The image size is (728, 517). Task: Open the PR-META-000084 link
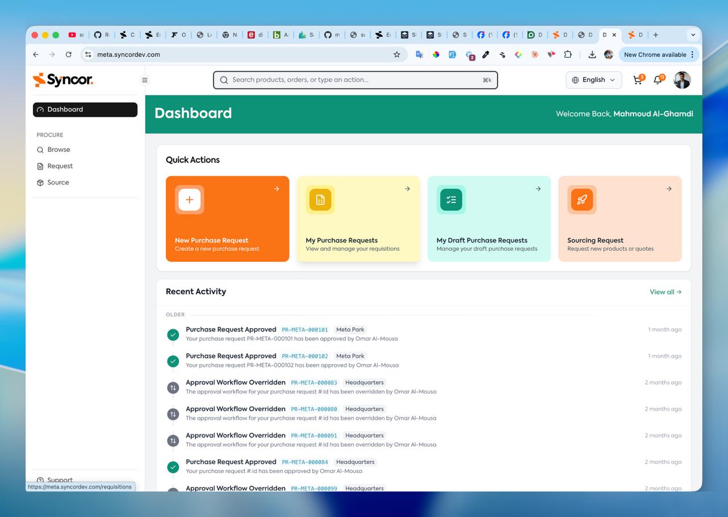(x=305, y=462)
